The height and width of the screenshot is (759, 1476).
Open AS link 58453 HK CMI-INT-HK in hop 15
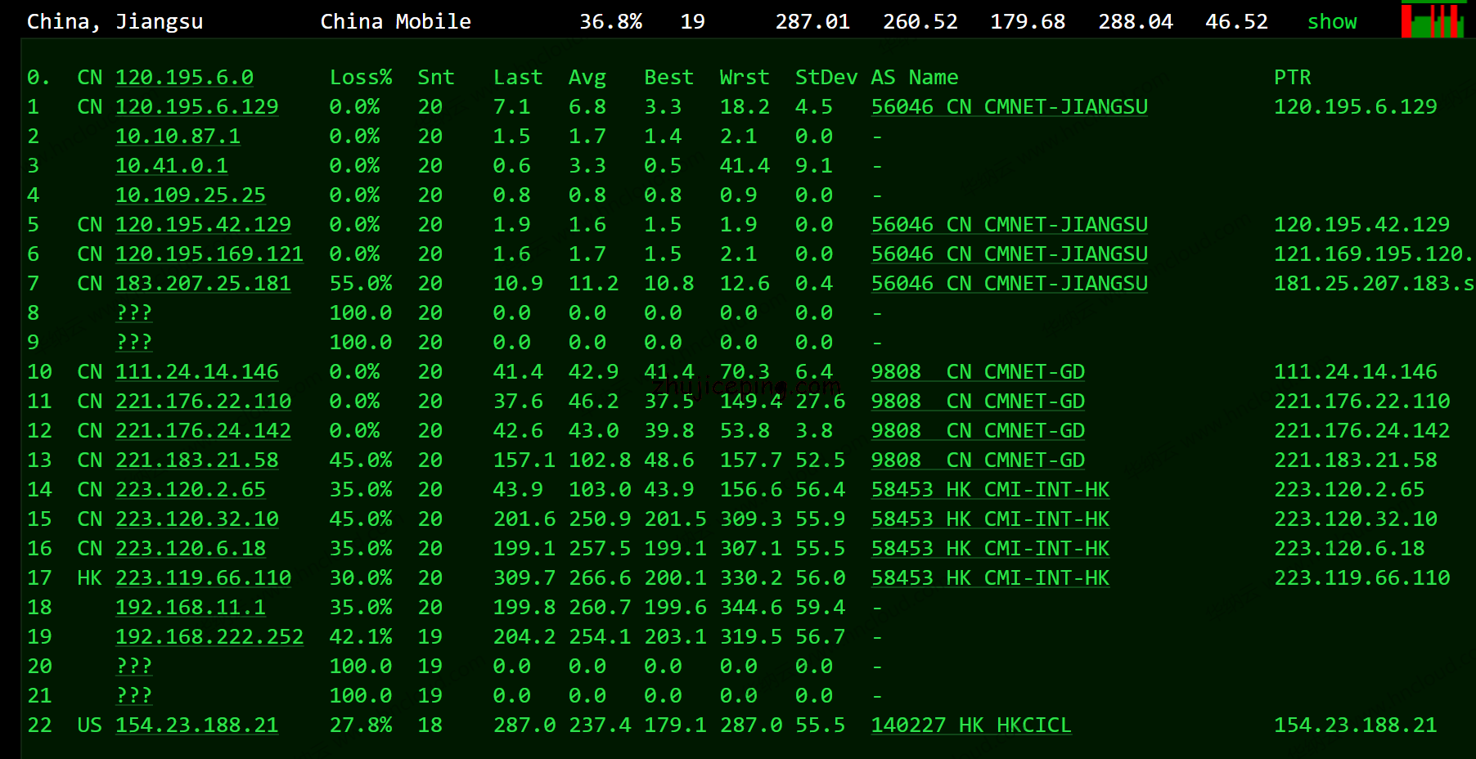tap(990, 519)
